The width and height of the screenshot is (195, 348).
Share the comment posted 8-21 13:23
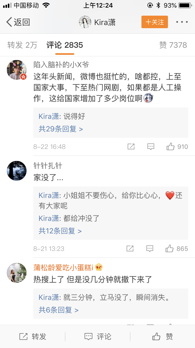(x=130, y=248)
